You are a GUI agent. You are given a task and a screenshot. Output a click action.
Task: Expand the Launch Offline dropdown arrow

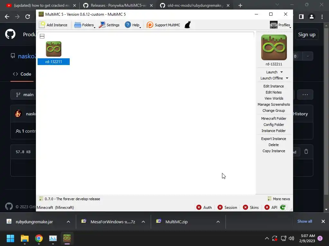tap(287, 78)
